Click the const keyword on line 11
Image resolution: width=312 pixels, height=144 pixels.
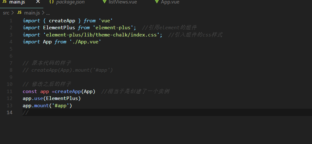pos(30,91)
